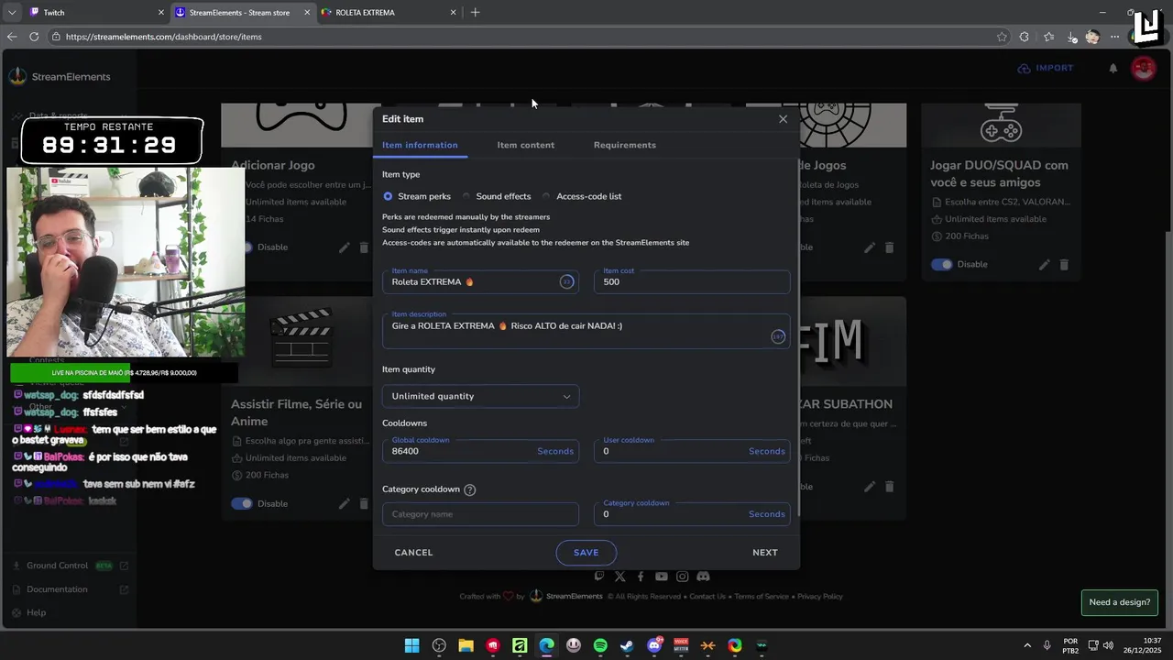Screen dimensions: 1173x660
Task: Edit the Item name field Roleta EXTREMA
Action: point(480,281)
